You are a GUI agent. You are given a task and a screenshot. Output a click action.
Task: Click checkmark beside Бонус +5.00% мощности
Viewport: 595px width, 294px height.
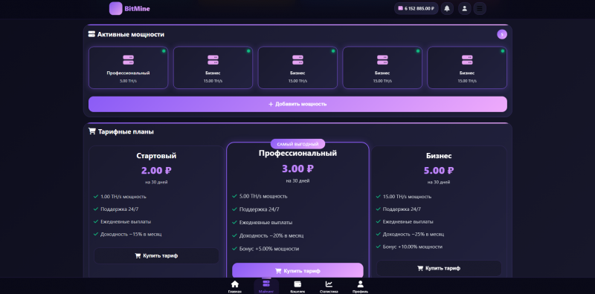click(x=234, y=249)
